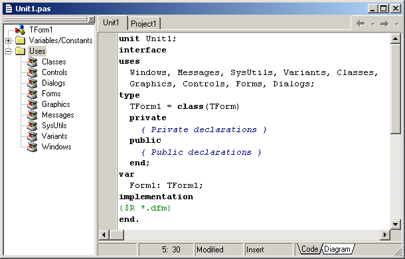This screenshot has width=405, height=259.
Task: Click the Variables/Constants folder icon
Action: tap(20, 41)
